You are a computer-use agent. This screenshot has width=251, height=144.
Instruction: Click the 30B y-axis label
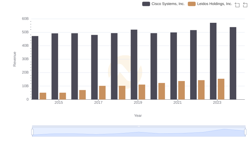pyautogui.click(x=25, y=59)
